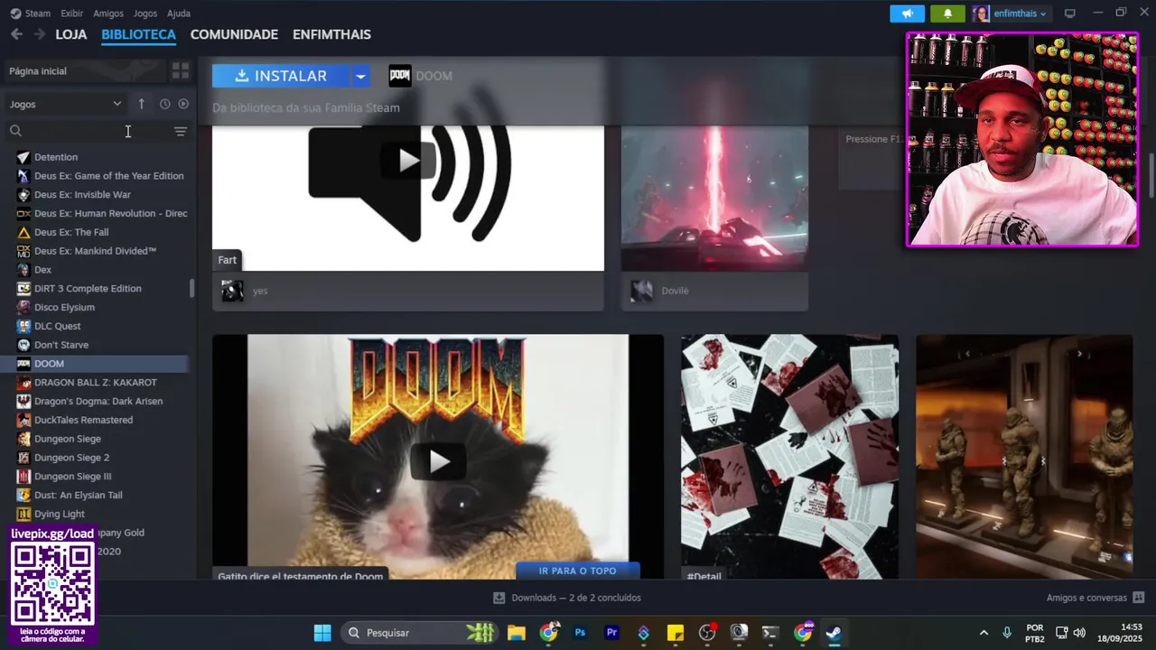Open the notifications bell
Viewport: 1156px width, 650px height.
pyautogui.click(x=947, y=14)
